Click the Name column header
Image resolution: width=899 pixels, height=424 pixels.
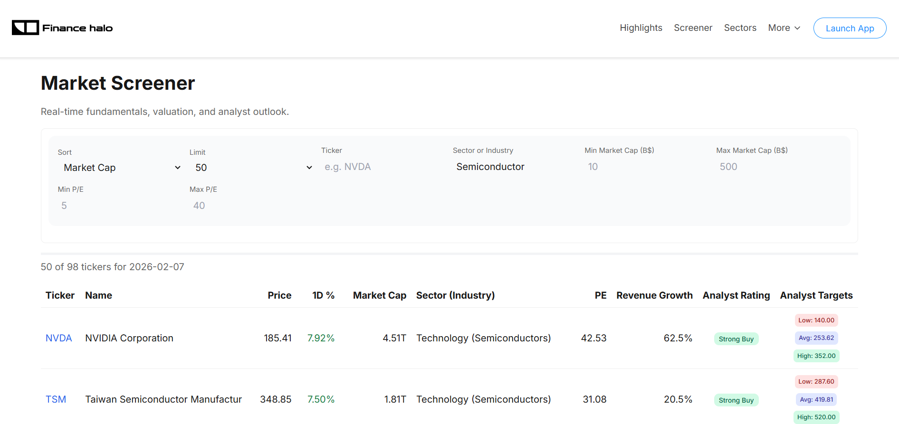98,295
